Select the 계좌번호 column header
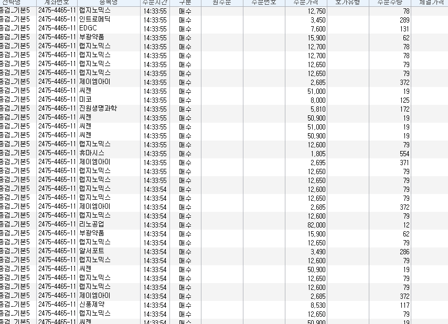 [x=57, y=3]
